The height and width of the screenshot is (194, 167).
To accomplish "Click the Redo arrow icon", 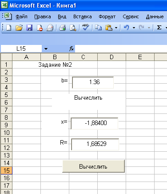I will [x=142, y=28].
